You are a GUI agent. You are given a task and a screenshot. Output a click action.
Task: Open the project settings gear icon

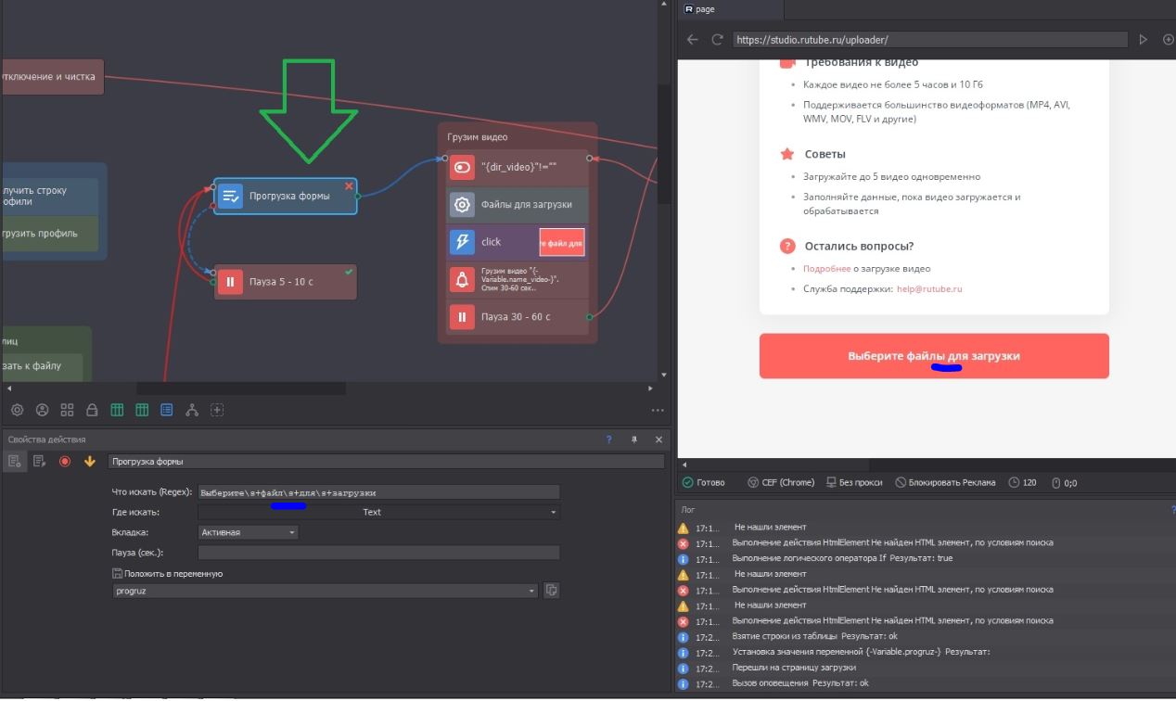pyautogui.click(x=17, y=410)
